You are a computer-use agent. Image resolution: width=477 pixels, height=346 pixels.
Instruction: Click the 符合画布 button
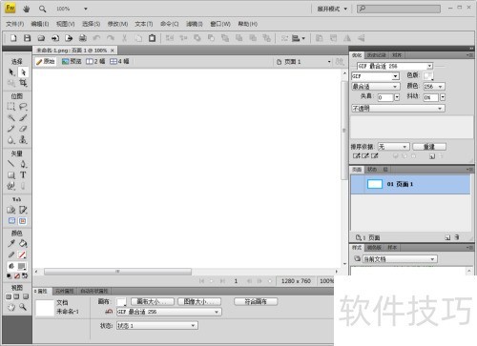point(256,301)
